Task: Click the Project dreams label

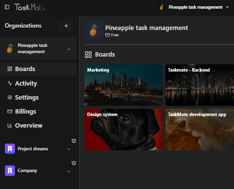Action: pyautogui.click(x=33, y=149)
